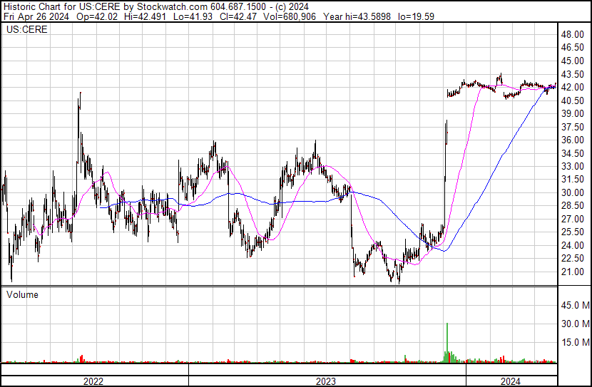The width and height of the screenshot is (592, 387).
Task: Click the Op=42.02 open price value
Action: [97, 16]
